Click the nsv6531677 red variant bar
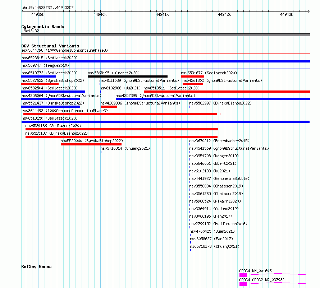 coord(193,76)
